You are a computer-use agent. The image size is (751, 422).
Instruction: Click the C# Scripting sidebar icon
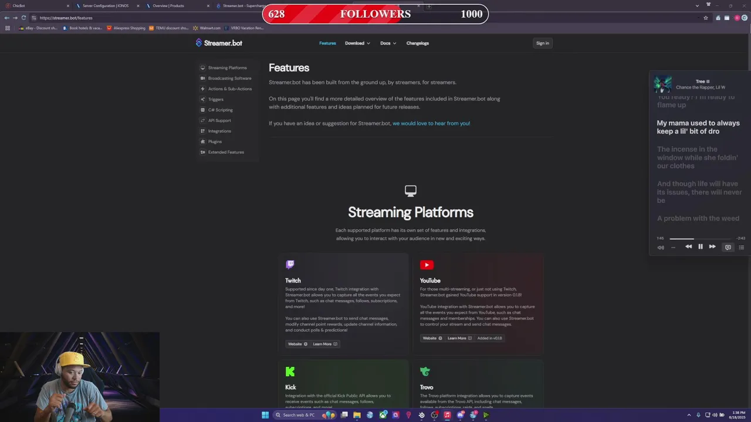[202, 110]
